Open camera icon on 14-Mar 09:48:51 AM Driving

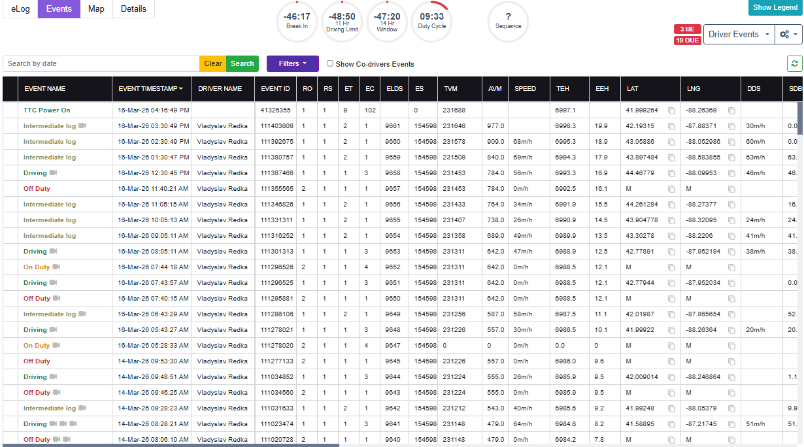(x=54, y=376)
